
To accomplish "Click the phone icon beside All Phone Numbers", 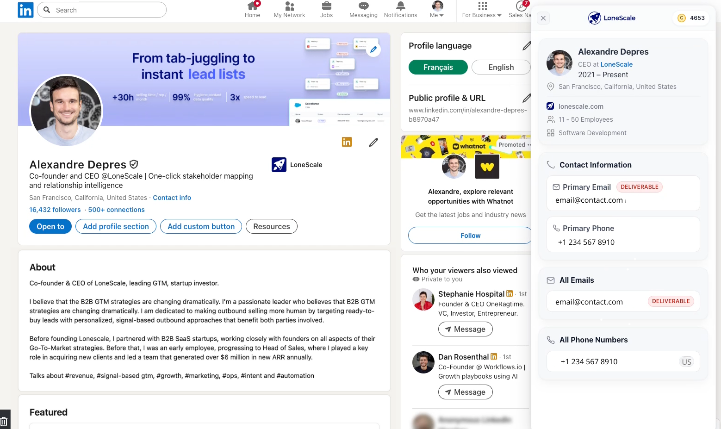I will coord(551,340).
